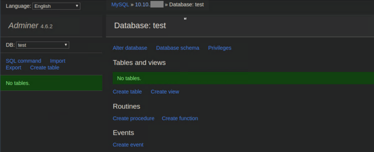This screenshot has height=152, width=374.
Task: Select the Create view link
Action: coord(165,91)
